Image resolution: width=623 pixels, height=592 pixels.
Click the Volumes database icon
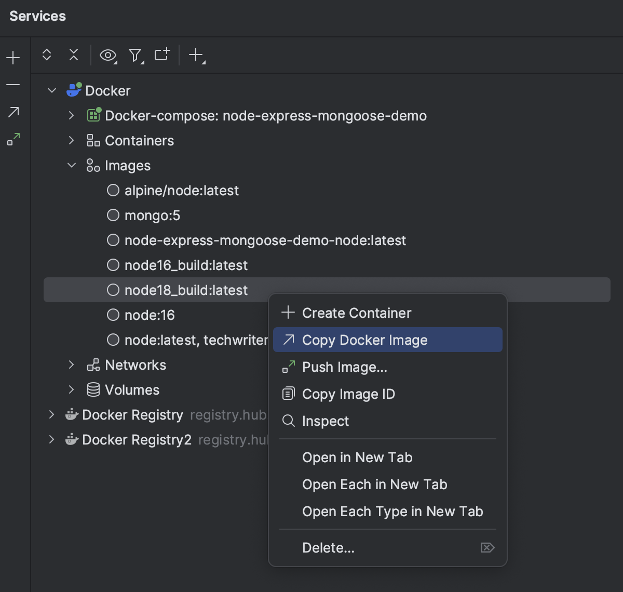[93, 389]
